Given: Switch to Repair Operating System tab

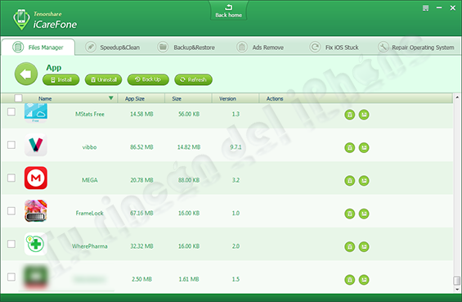Looking at the screenshot, I should click(x=416, y=47).
